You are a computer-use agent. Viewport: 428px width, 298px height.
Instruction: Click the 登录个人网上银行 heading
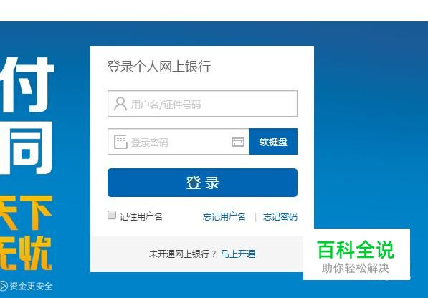(159, 67)
